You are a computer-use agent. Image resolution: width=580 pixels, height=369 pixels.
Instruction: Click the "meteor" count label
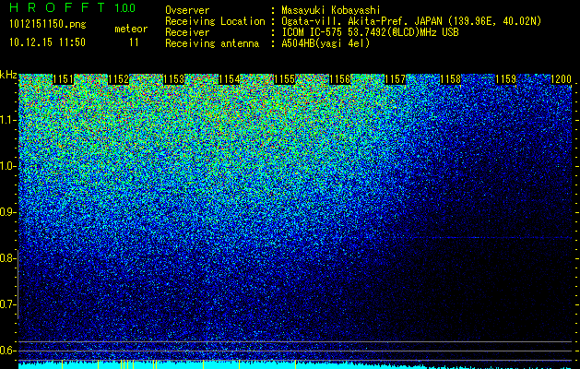pyautogui.click(x=131, y=29)
